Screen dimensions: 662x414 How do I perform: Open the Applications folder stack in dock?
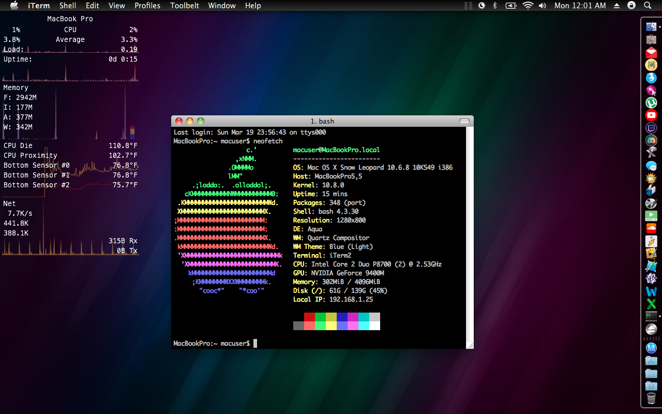[x=651, y=361]
